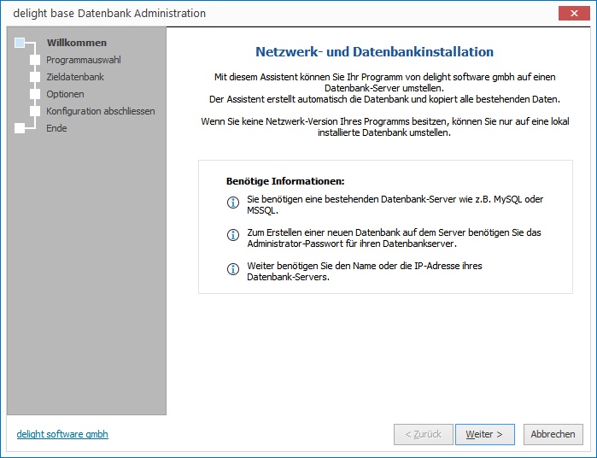Click the square marker beside Konfiguration abschliessen
The image size is (597, 458).
(x=35, y=111)
